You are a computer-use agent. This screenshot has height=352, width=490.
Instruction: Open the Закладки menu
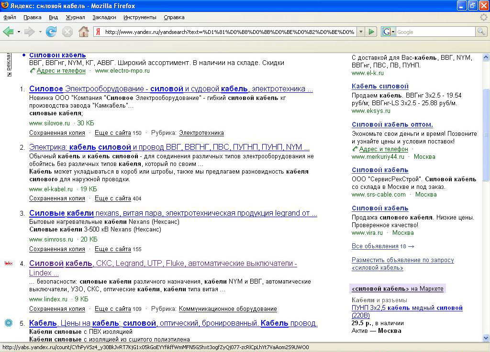tap(104, 17)
